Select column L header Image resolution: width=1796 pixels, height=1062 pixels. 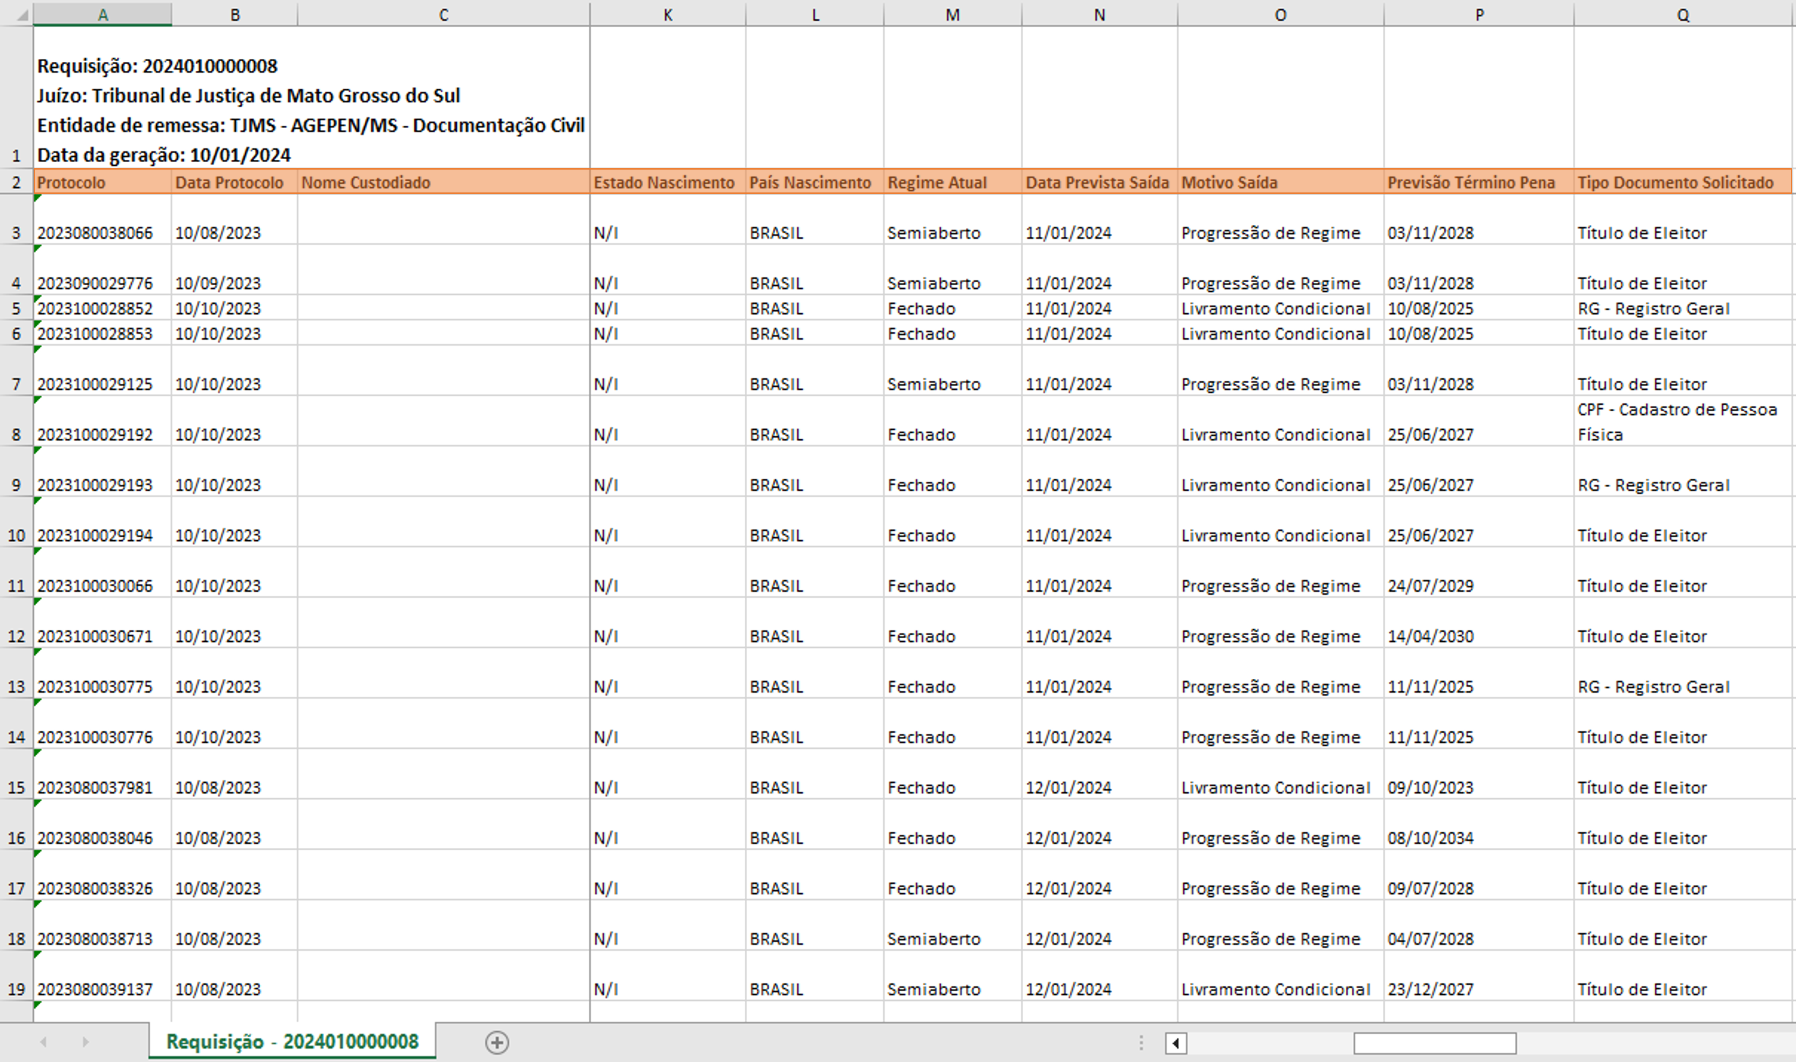click(815, 15)
